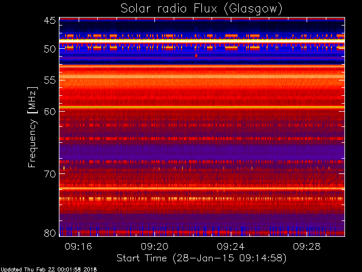Click the 45 MHz frequency axis label

click(x=50, y=20)
